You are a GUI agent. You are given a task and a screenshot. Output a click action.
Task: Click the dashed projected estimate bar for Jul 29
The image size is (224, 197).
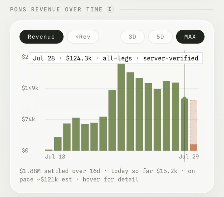(194, 122)
